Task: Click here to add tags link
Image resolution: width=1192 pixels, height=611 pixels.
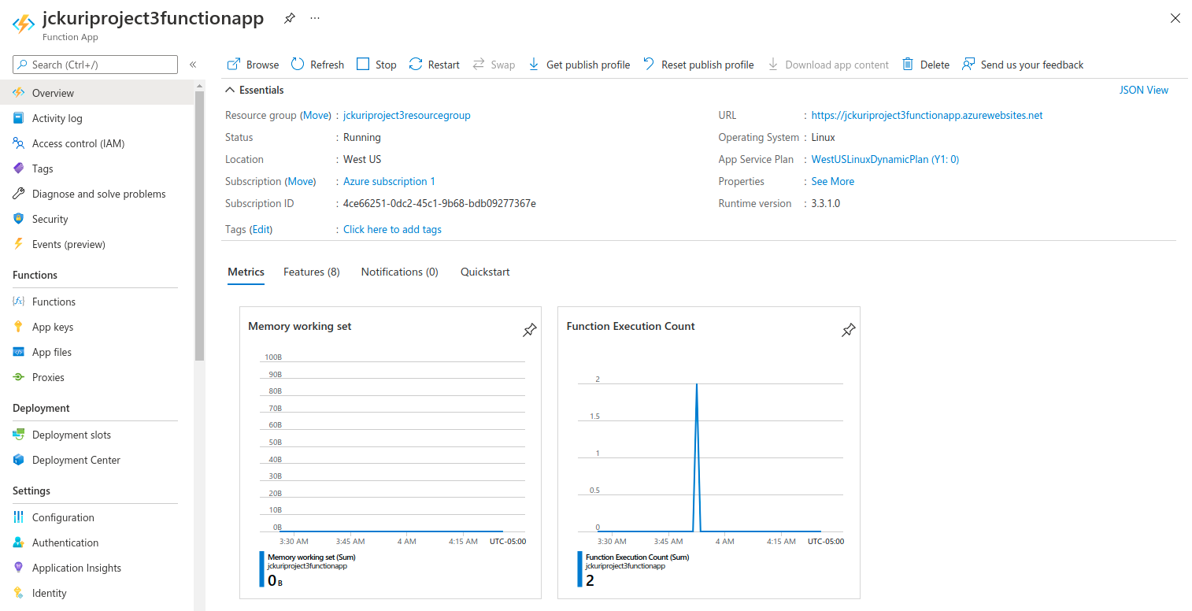Action: [x=392, y=229]
